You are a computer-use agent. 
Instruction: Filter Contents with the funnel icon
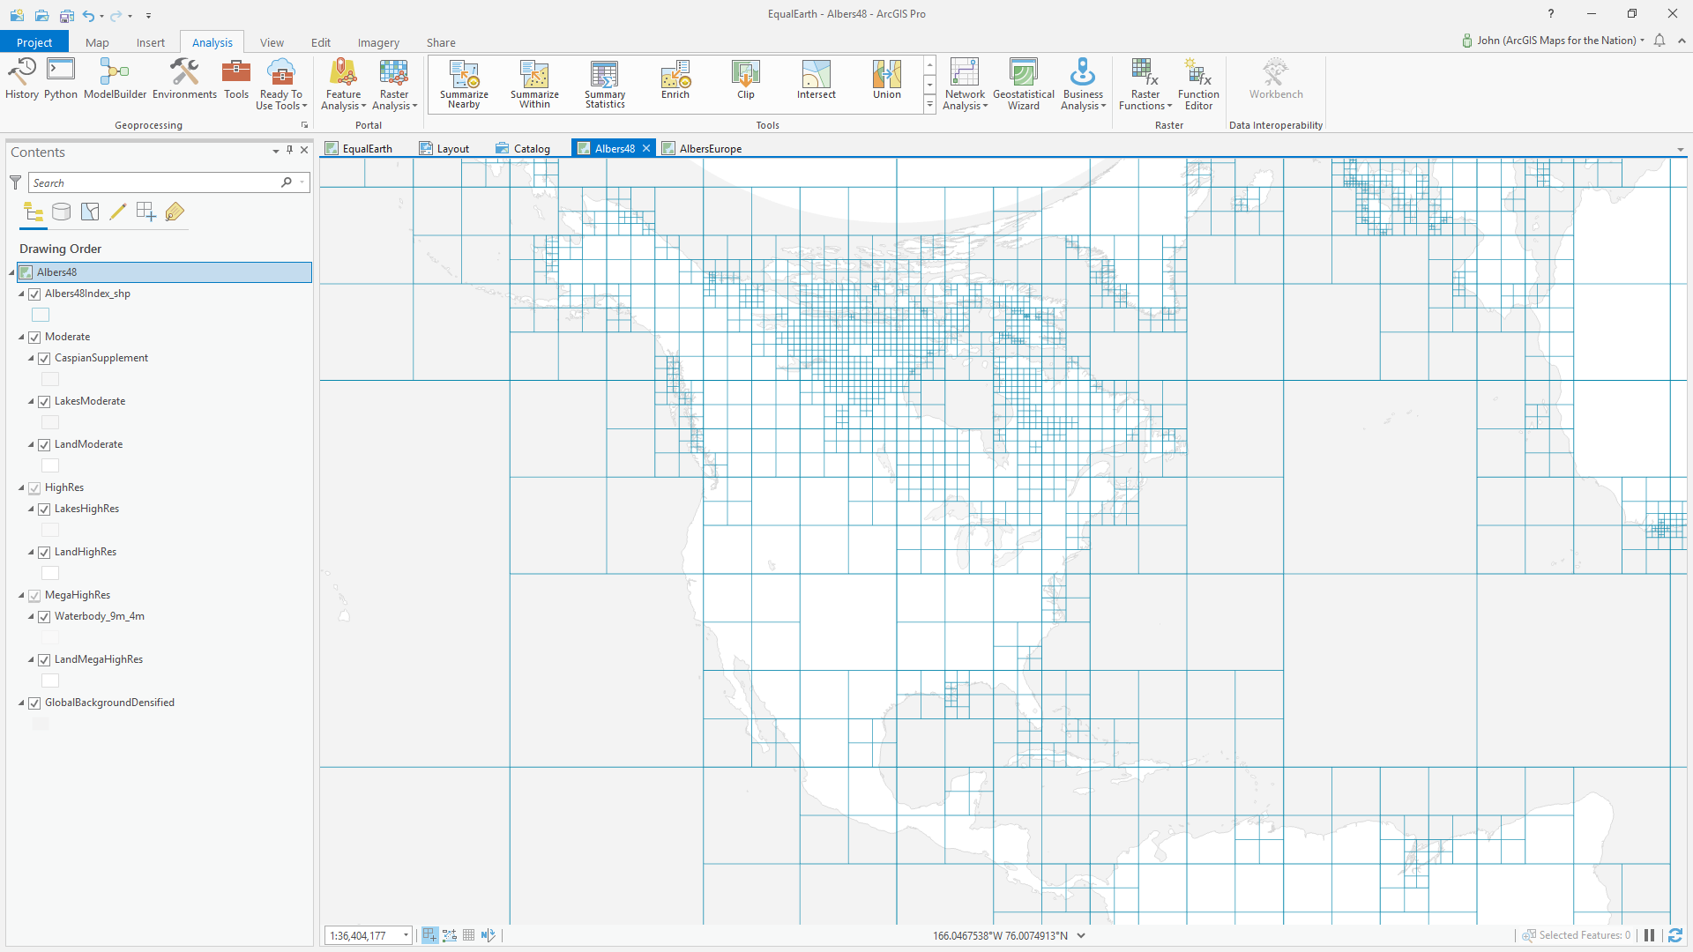pyautogui.click(x=15, y=182)
